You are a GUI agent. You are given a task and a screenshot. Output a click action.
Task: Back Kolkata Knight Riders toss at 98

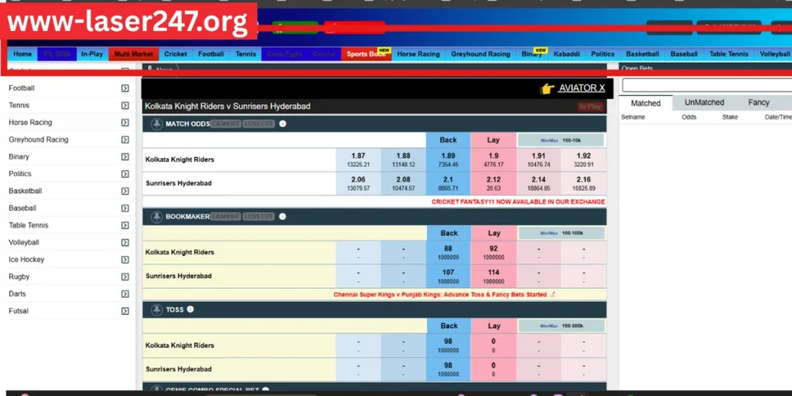(448, 346)
